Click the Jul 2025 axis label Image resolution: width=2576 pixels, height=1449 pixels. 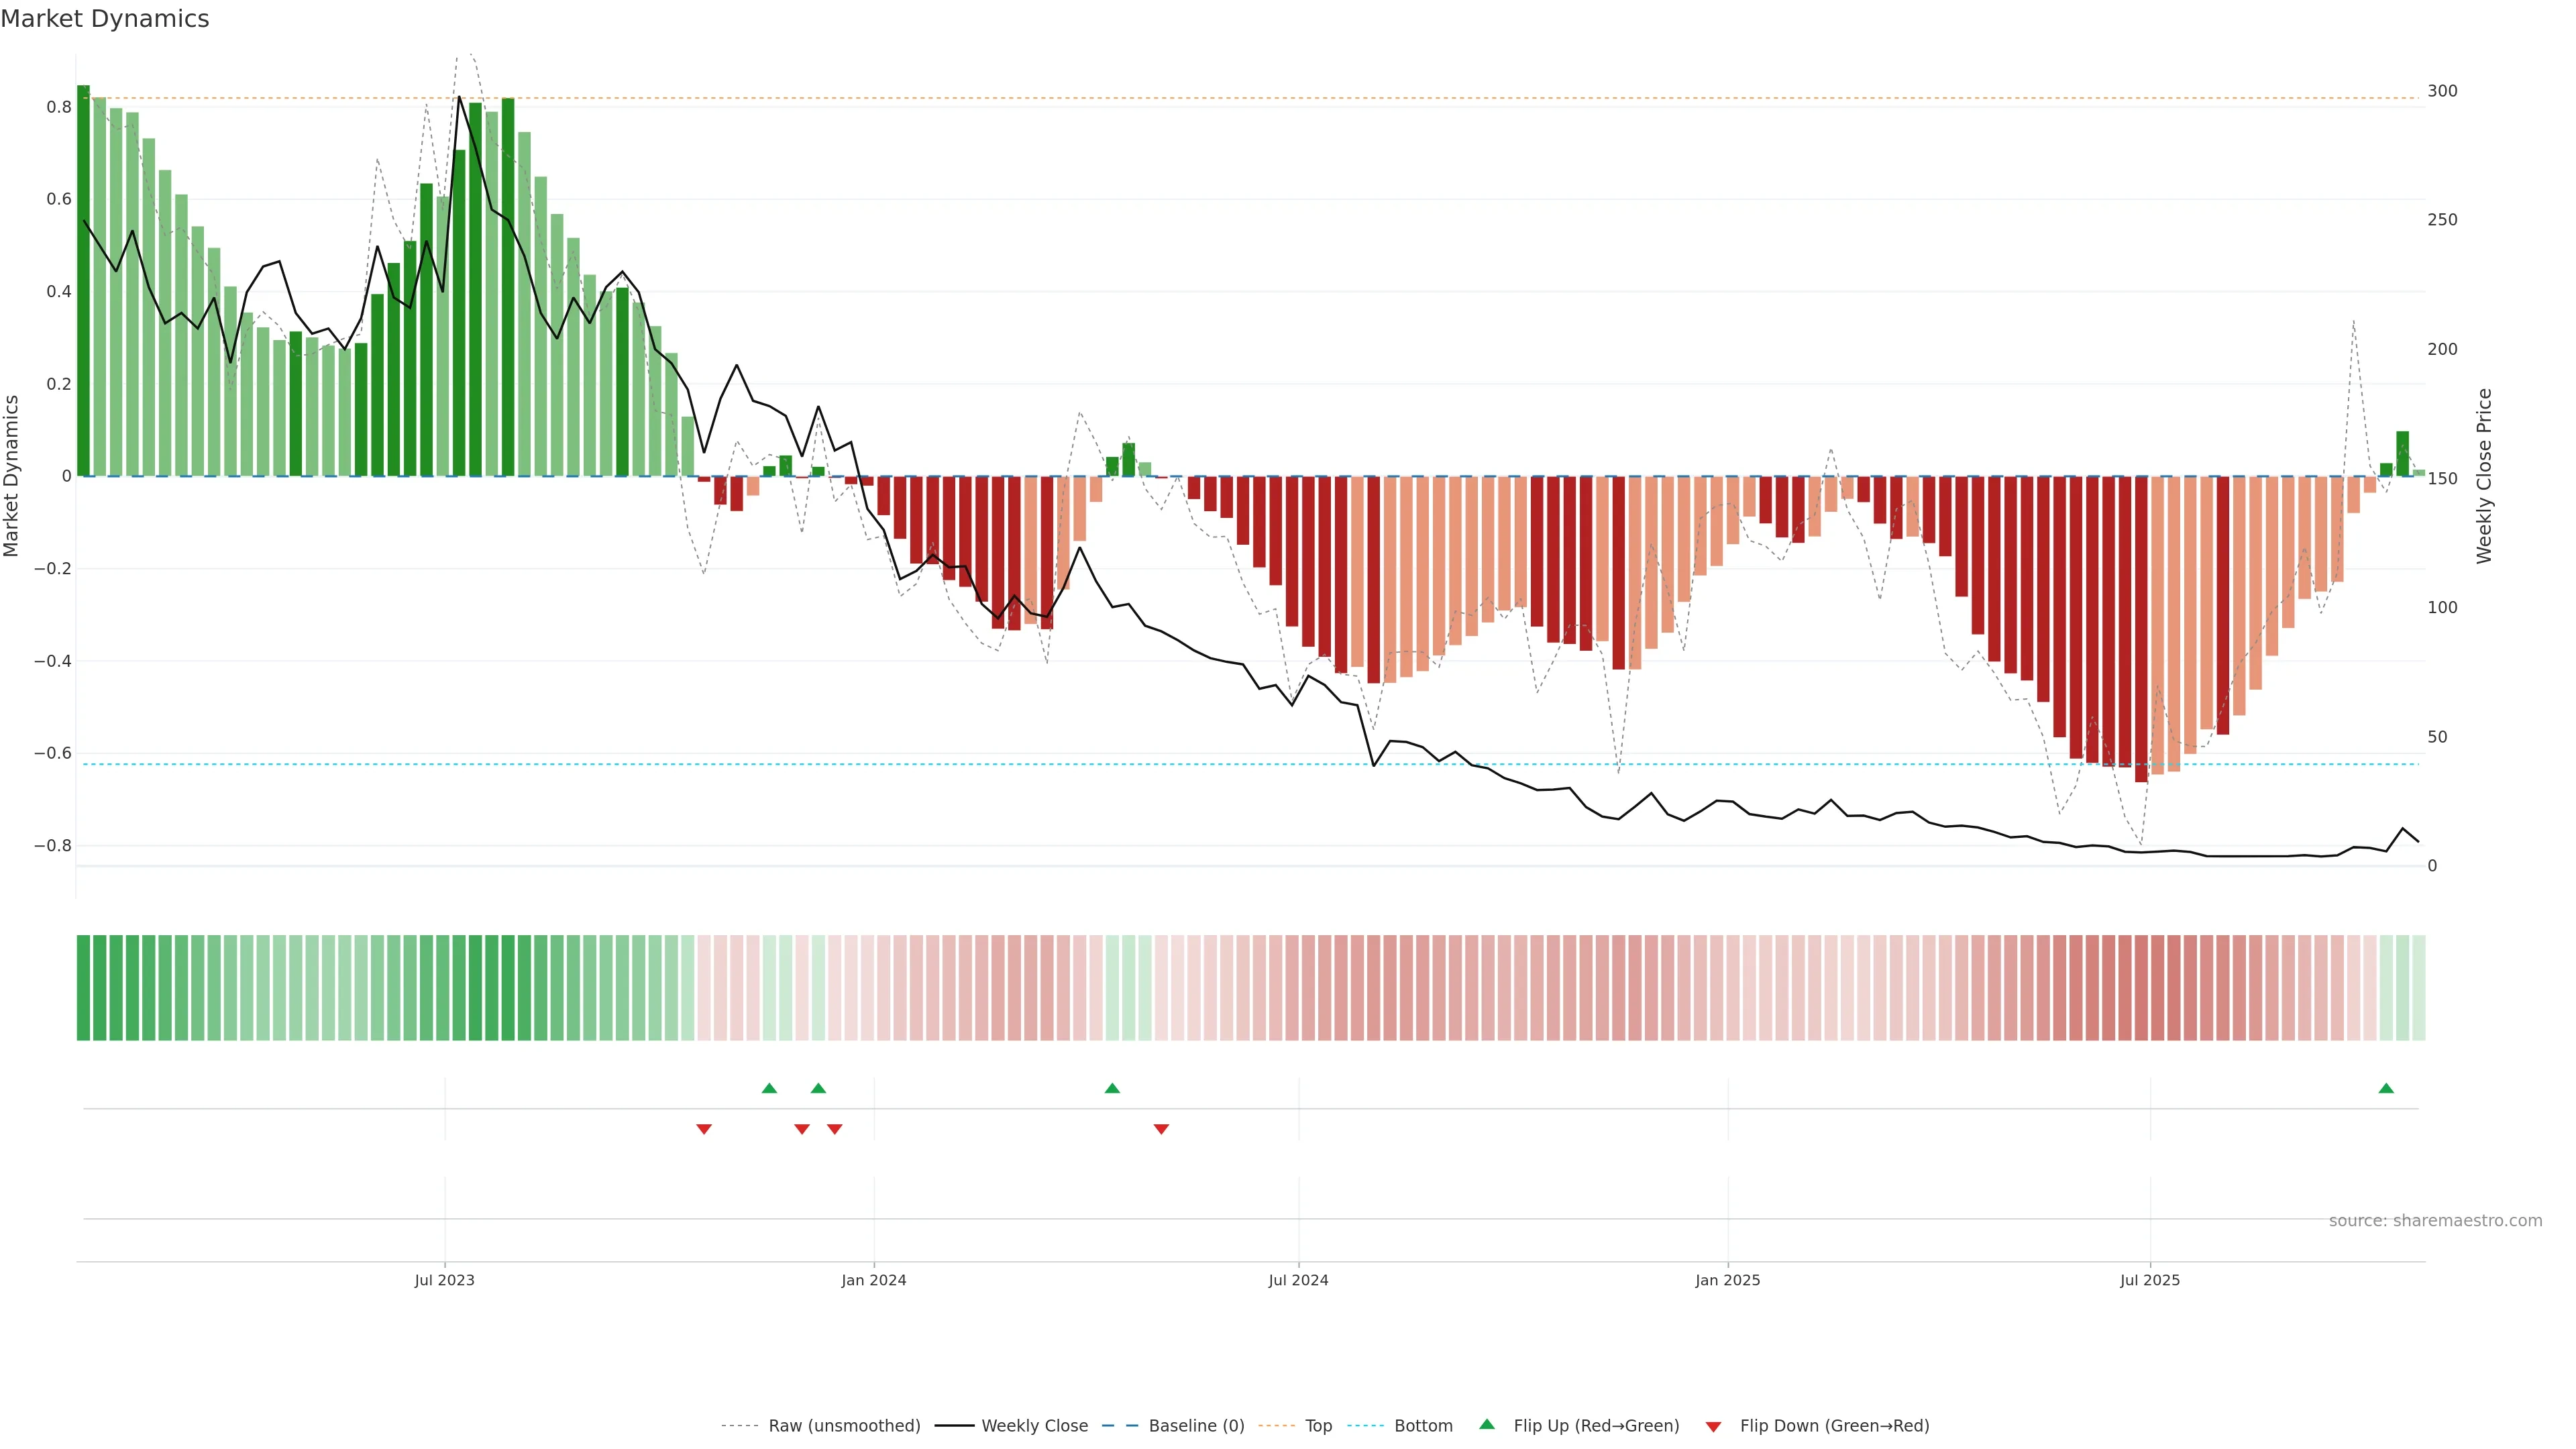[x=2149, y=1280]
